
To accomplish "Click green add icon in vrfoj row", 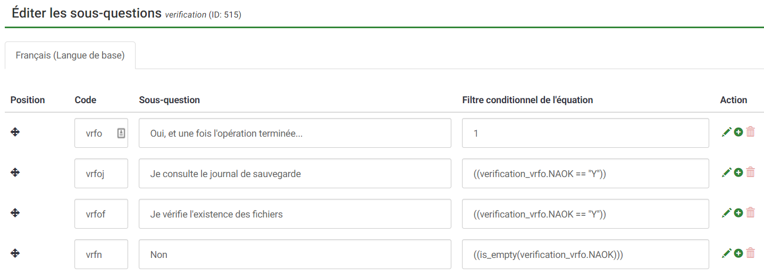I will [738, 172].
